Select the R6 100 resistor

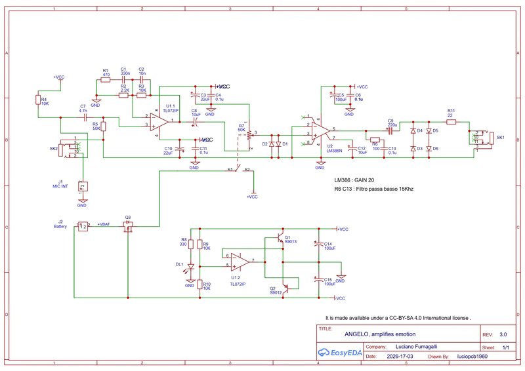(x=375, y=140)
